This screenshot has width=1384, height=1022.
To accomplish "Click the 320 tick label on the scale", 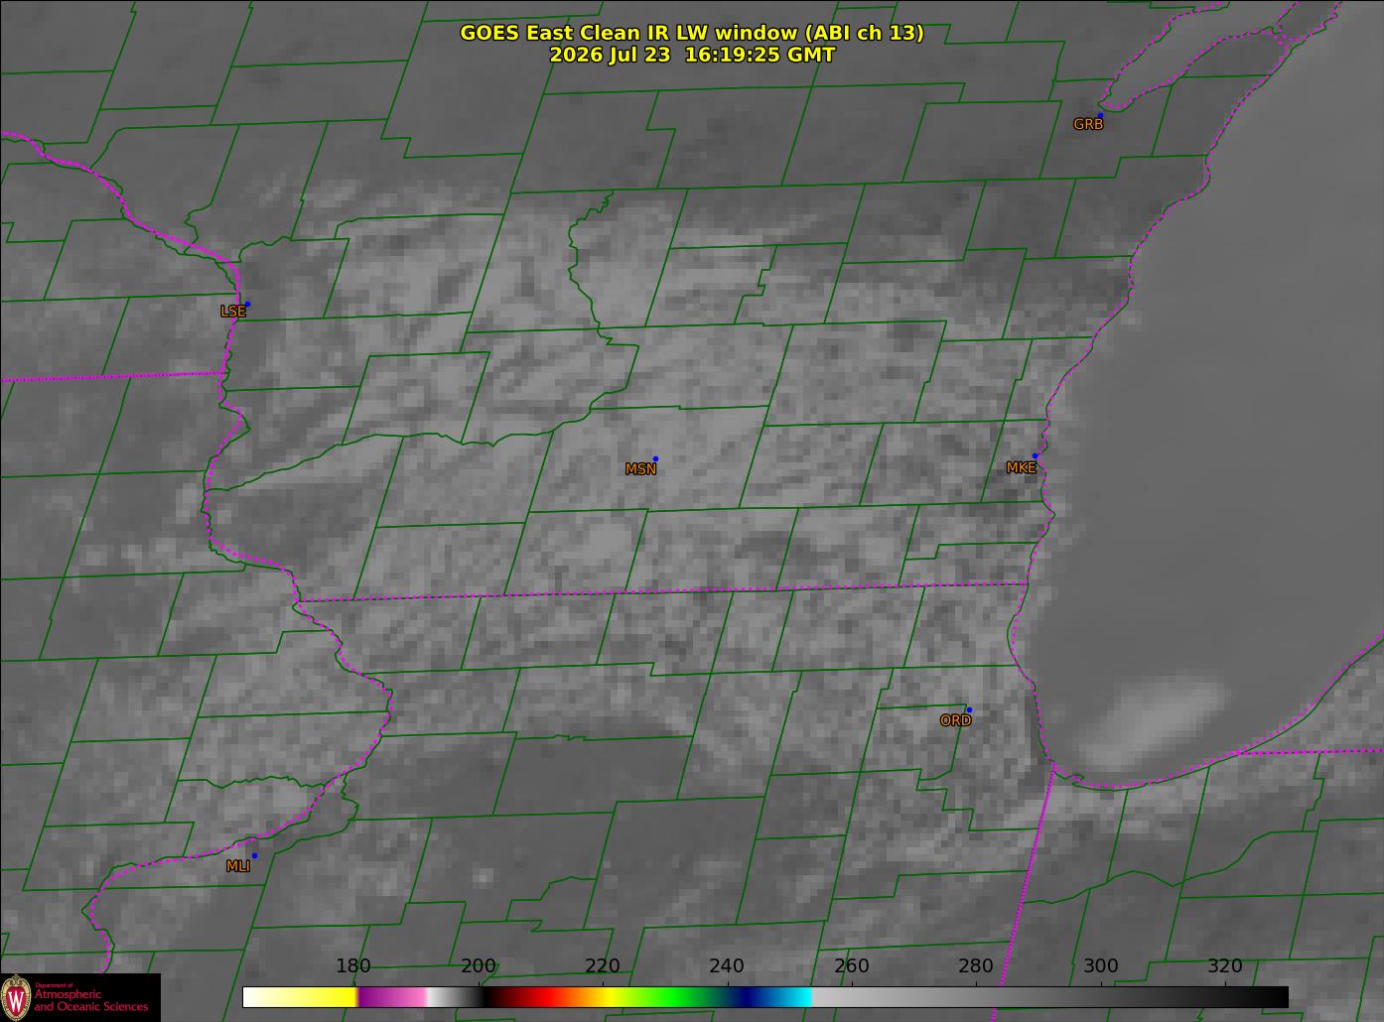I will (x=1225, y=966).
